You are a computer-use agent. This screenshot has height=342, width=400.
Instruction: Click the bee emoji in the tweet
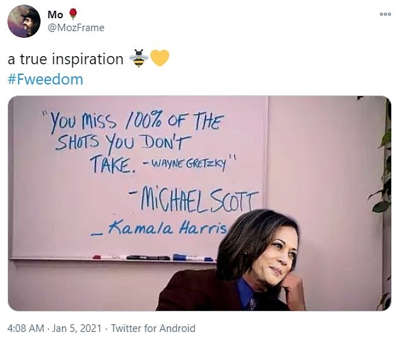click(139, 59)
